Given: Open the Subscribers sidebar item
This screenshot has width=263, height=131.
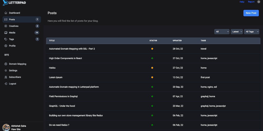Looking at the screenshot, I should click(15, 77).
